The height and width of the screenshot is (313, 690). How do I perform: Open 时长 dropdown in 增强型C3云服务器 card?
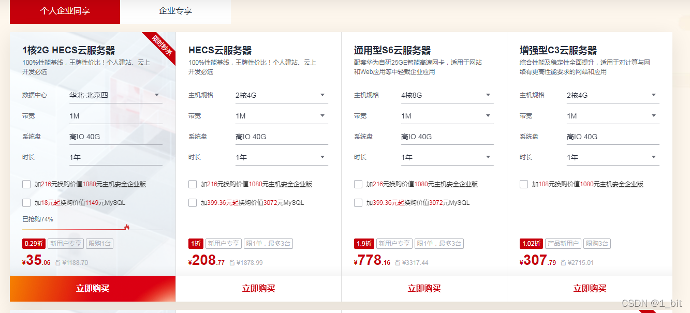pos(613,157)
